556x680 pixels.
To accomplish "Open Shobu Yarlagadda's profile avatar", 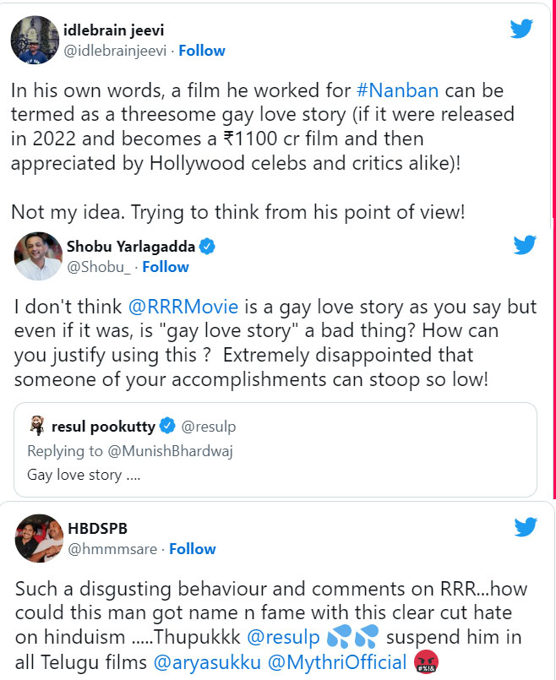I will click(38, 256).
